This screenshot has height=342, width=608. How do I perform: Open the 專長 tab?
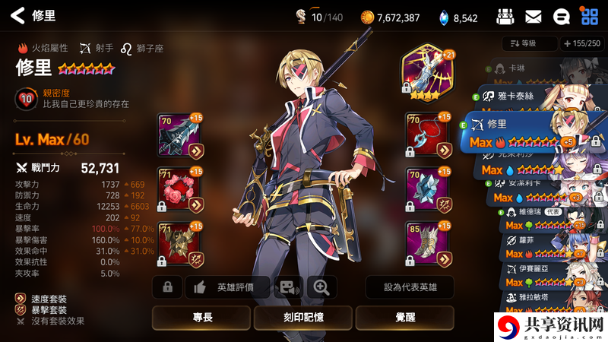pos(201,318)
